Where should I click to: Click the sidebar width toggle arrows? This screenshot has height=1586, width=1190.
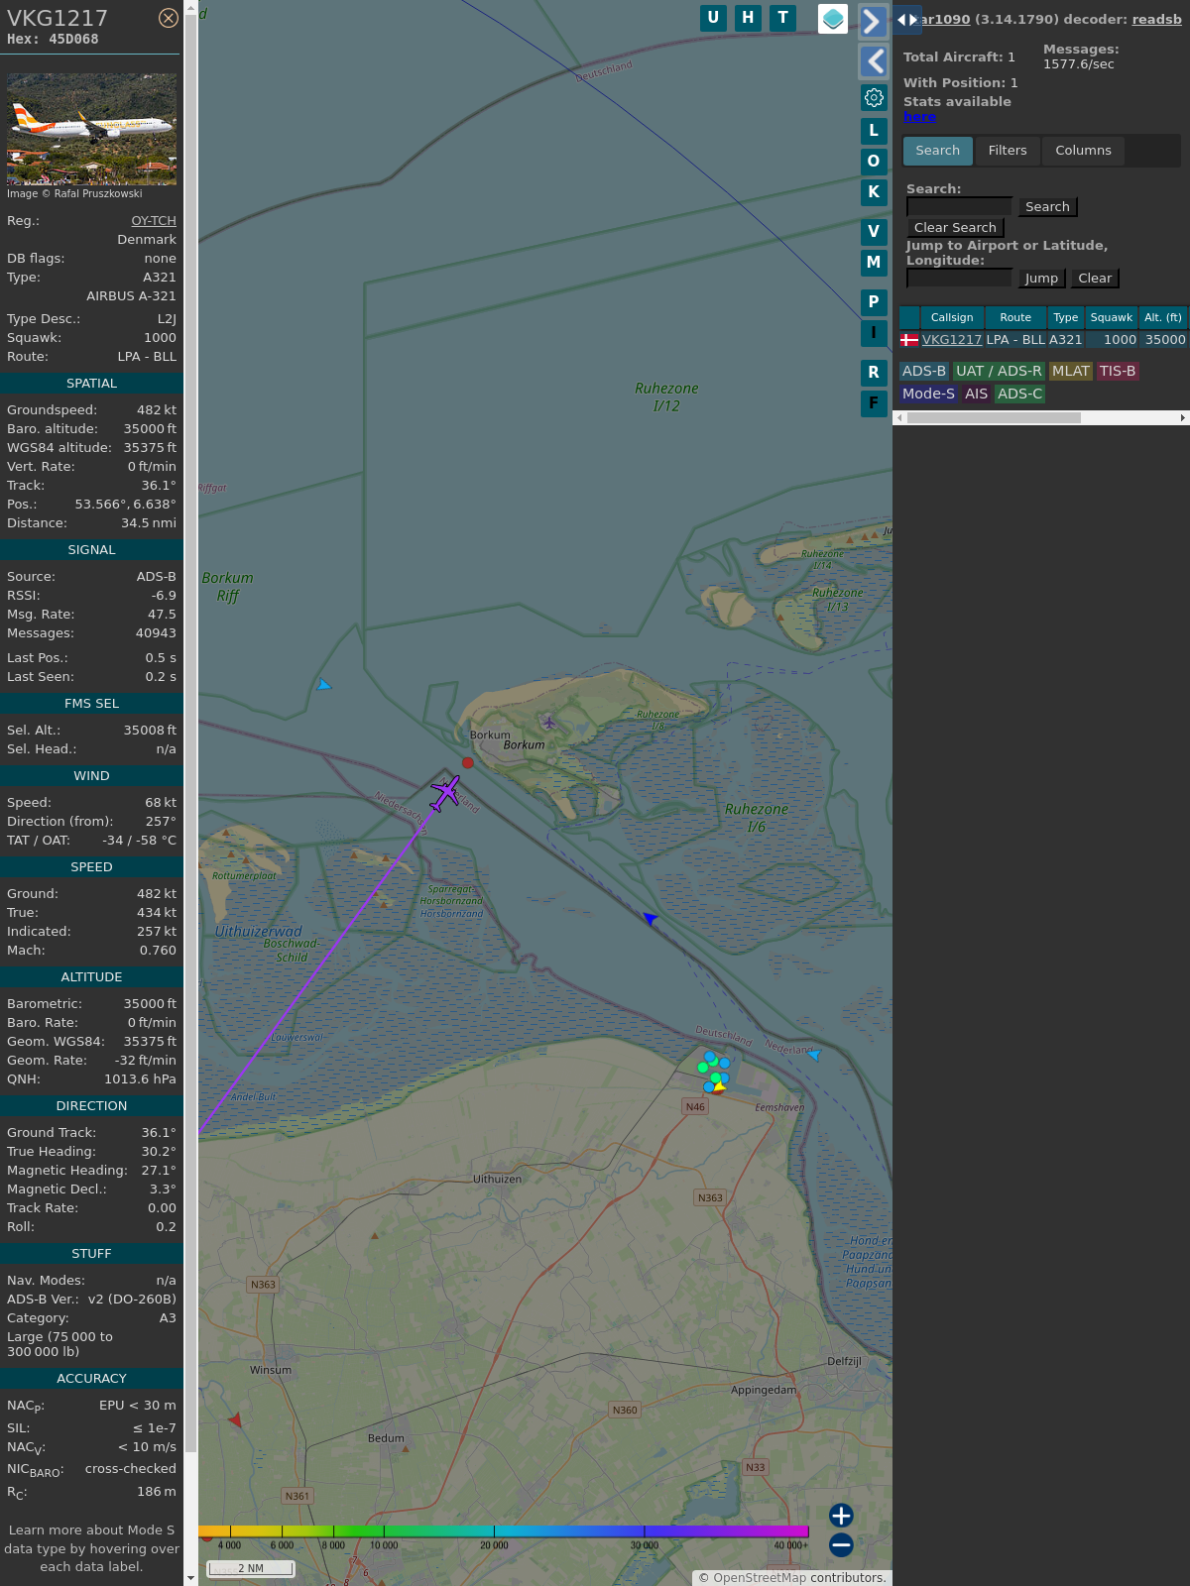tap(906, 20)
